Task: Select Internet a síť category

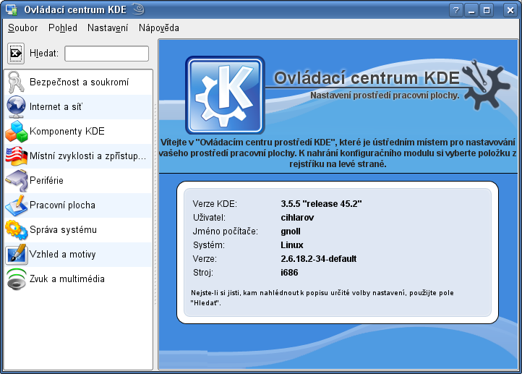Action: [x=78, y=106]
